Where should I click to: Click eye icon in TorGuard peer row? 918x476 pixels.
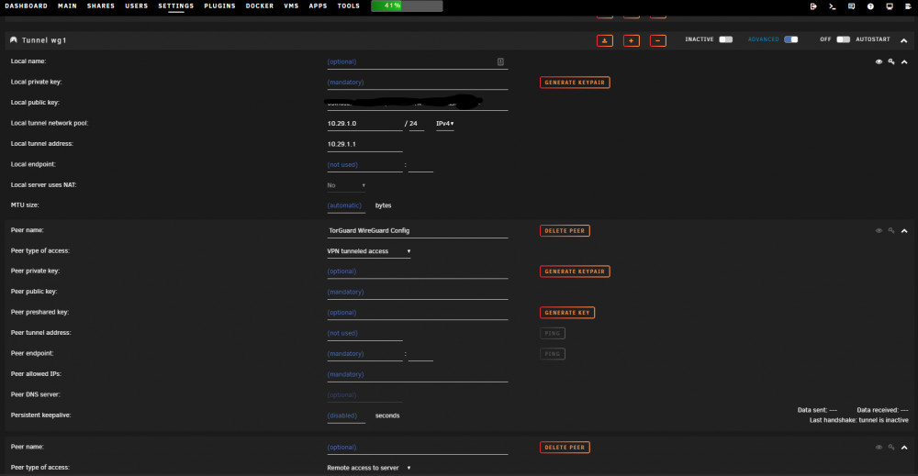pos(879,230)
